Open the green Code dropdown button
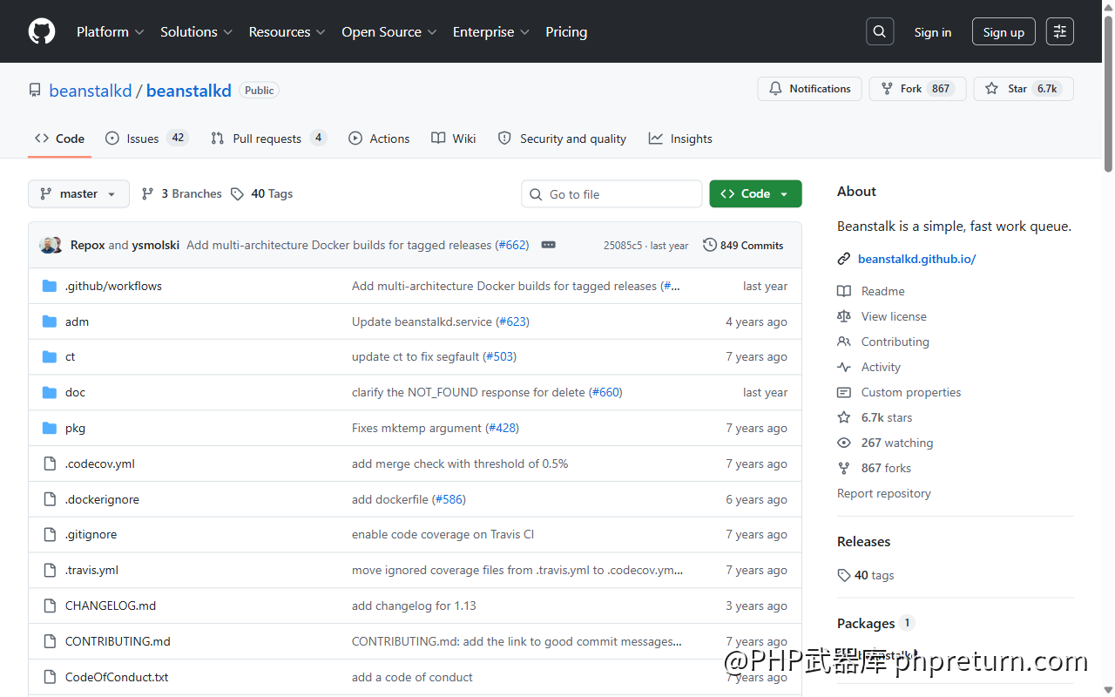Image resolution: width=1115 pixels, height=697 pixels. click(x=755, y=193)
